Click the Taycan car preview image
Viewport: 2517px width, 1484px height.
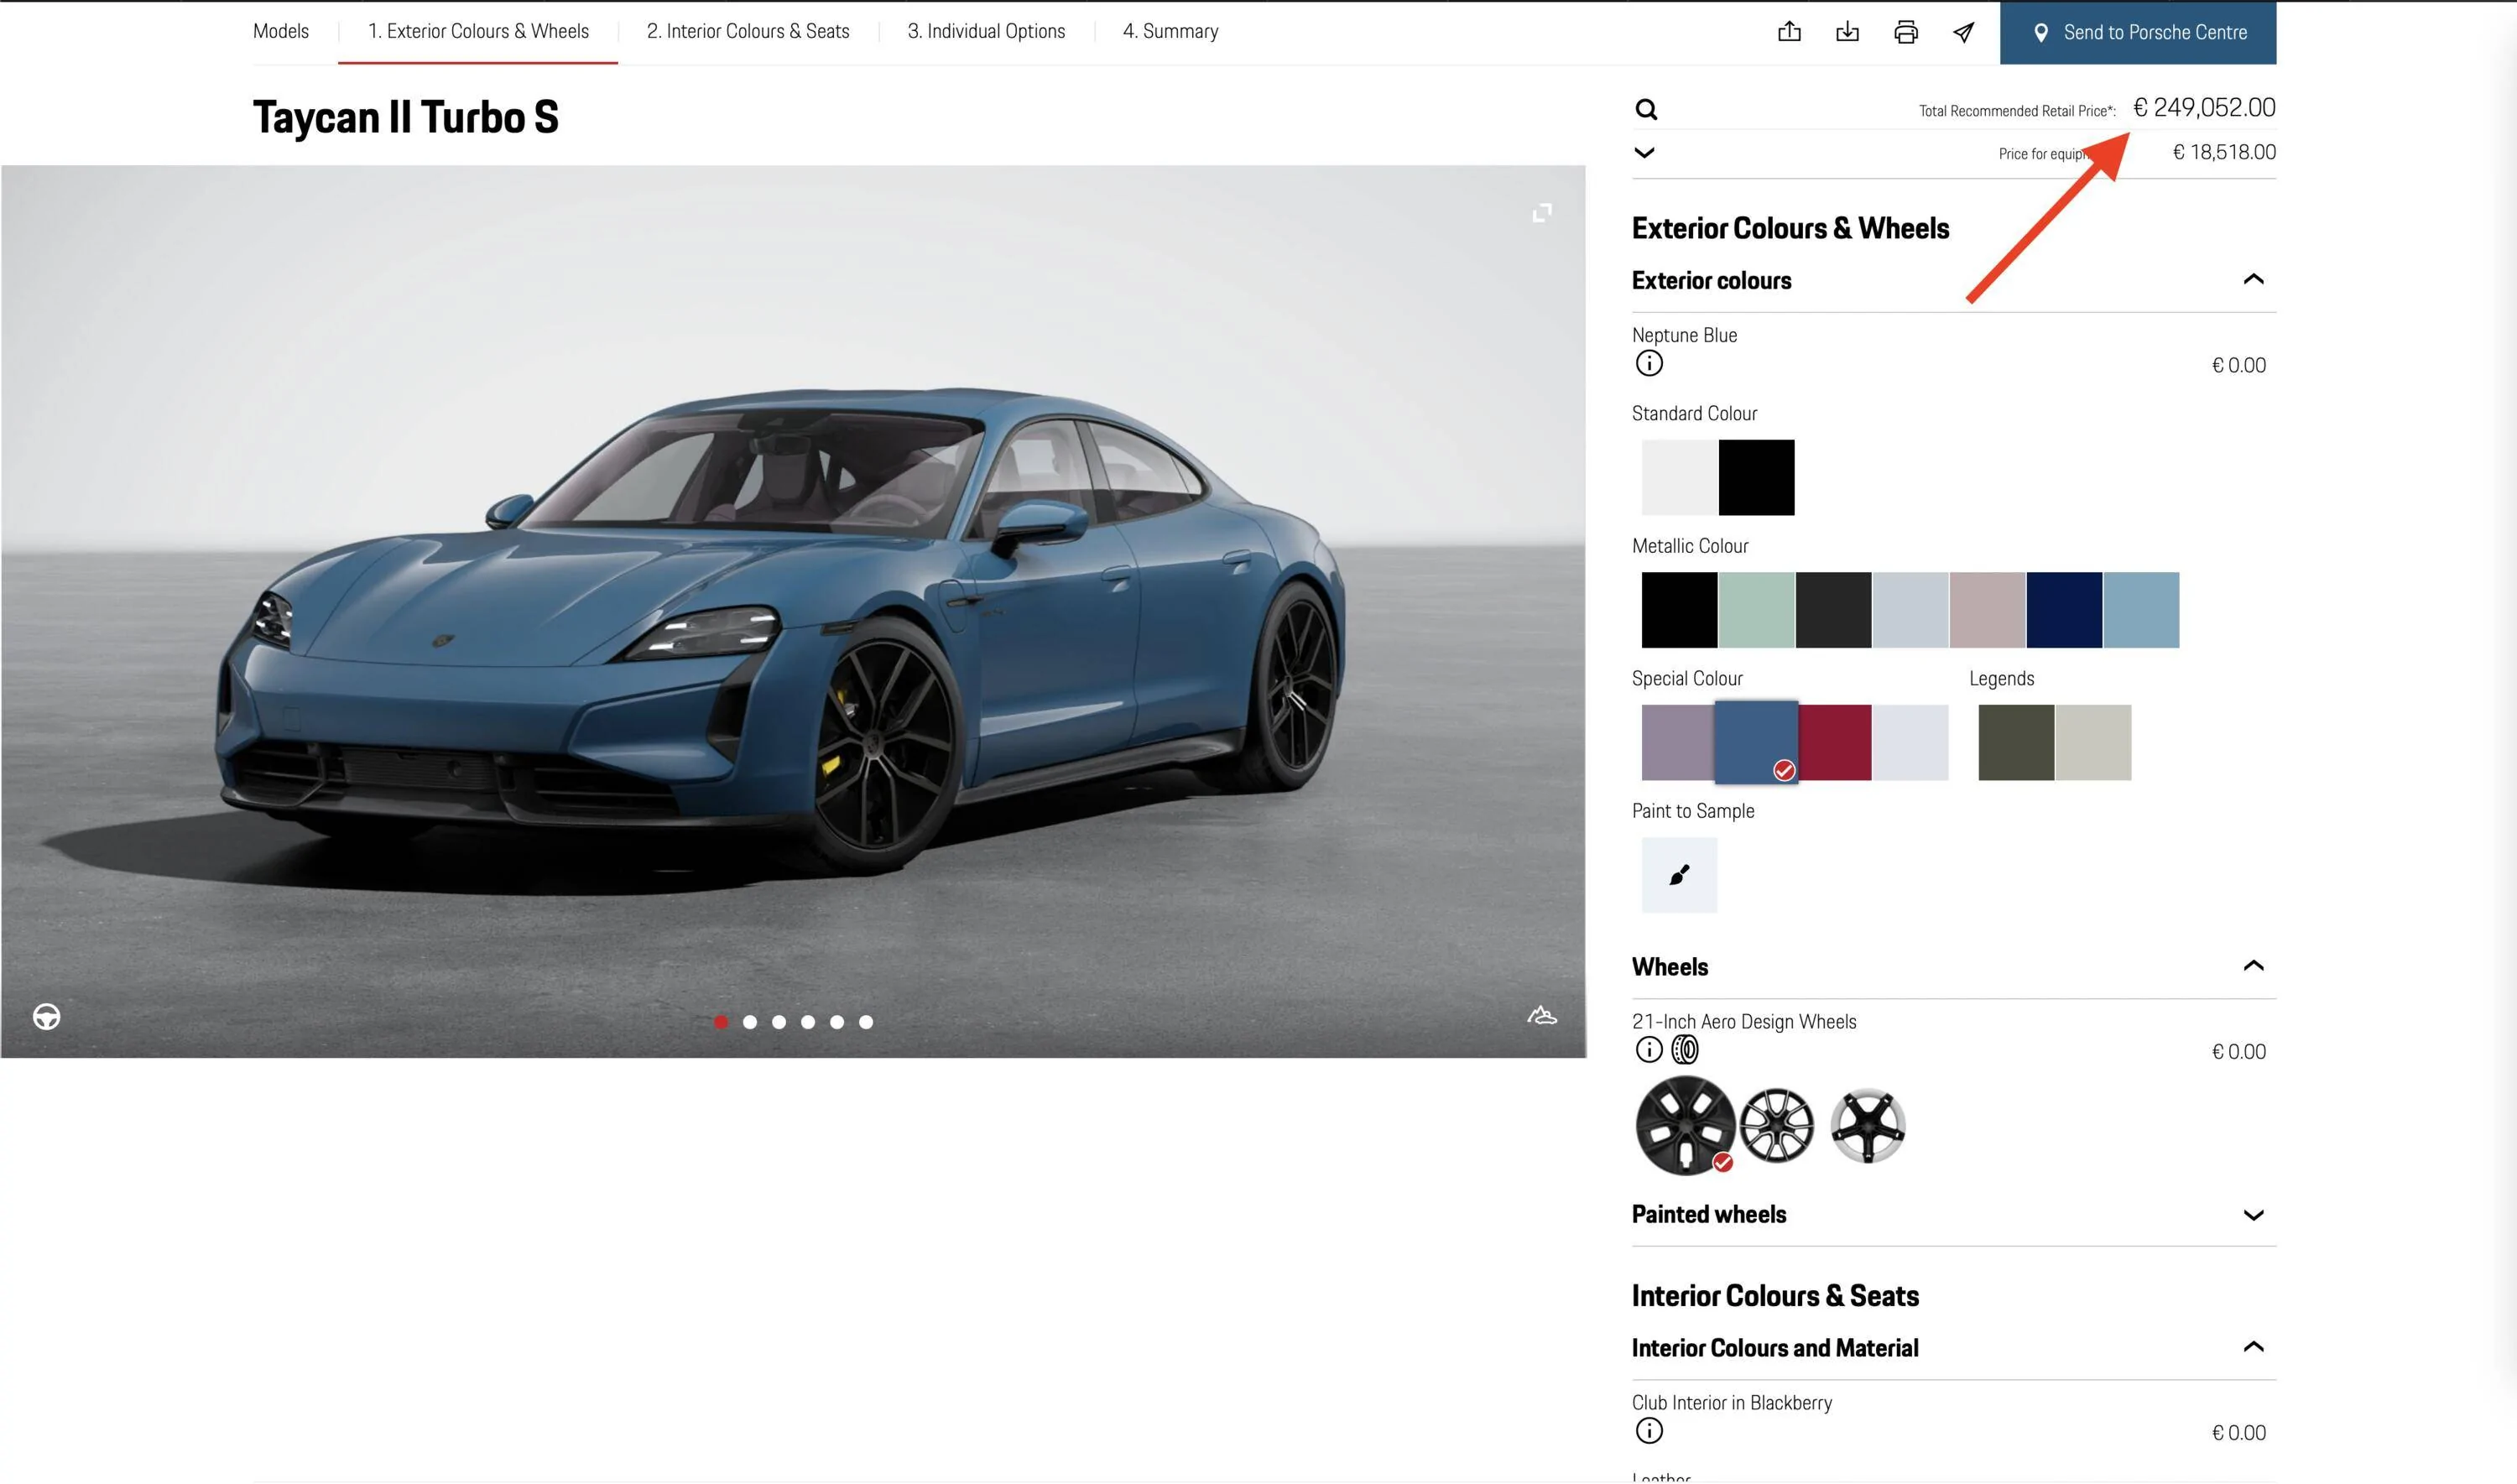(793, 611)
